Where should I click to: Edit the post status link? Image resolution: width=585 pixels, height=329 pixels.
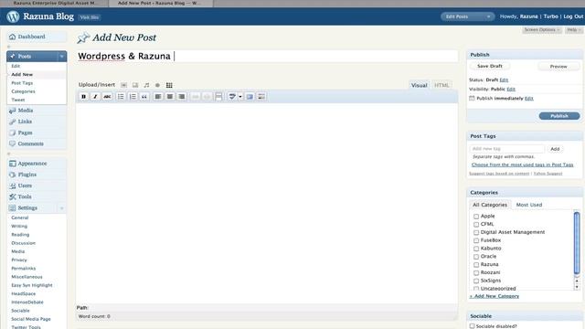[504, 80]
